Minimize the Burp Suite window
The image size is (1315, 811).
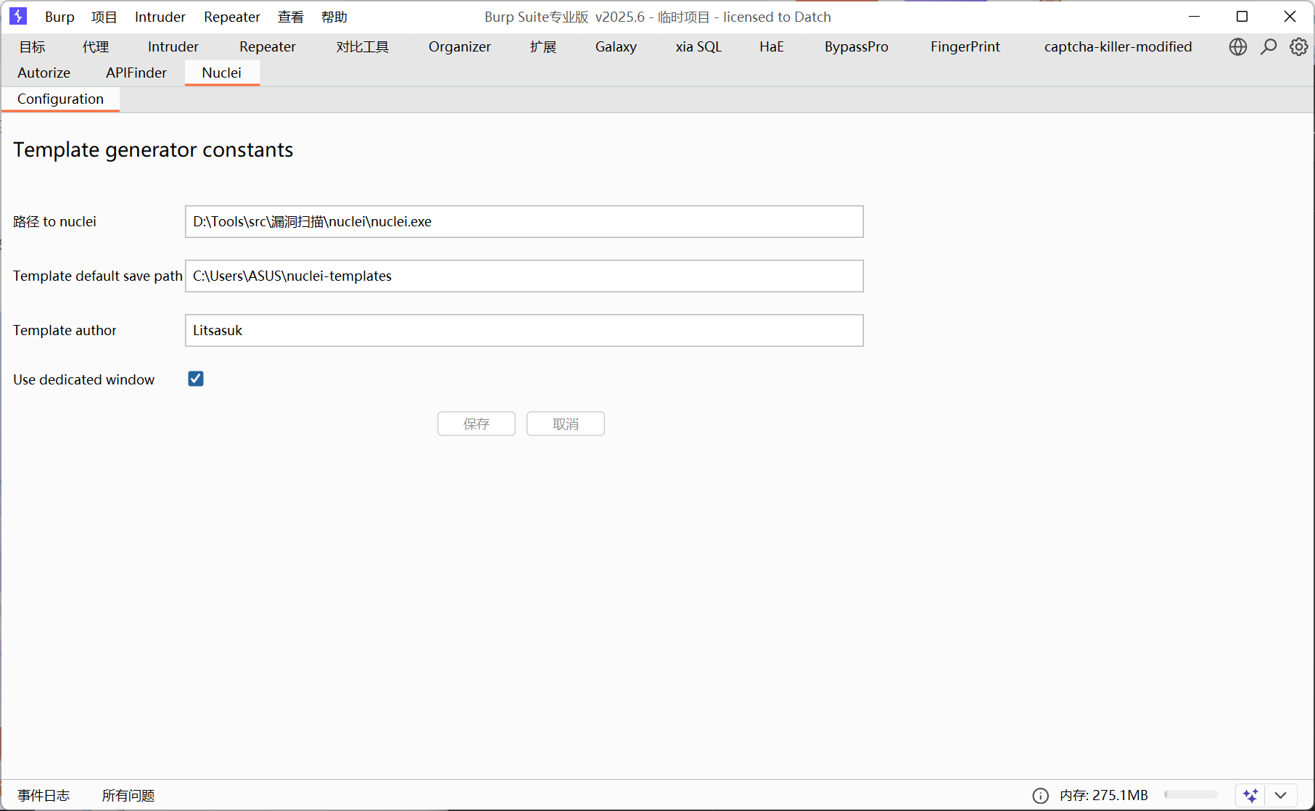coord(1195,17)
